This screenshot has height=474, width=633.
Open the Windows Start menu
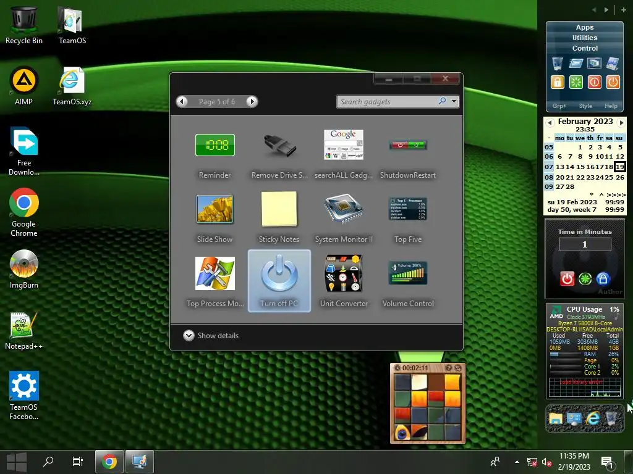(x=17, y=462)
